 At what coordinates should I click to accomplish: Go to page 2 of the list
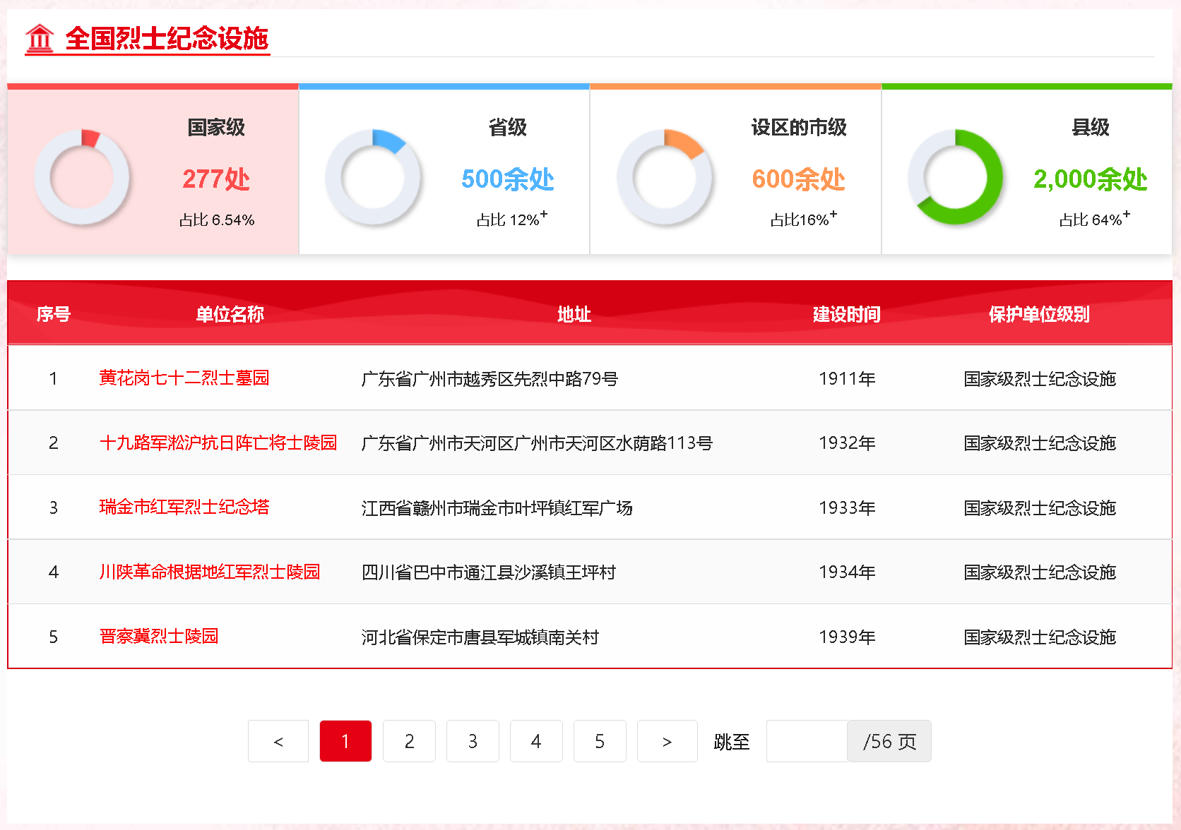click(x=409, y=741)
